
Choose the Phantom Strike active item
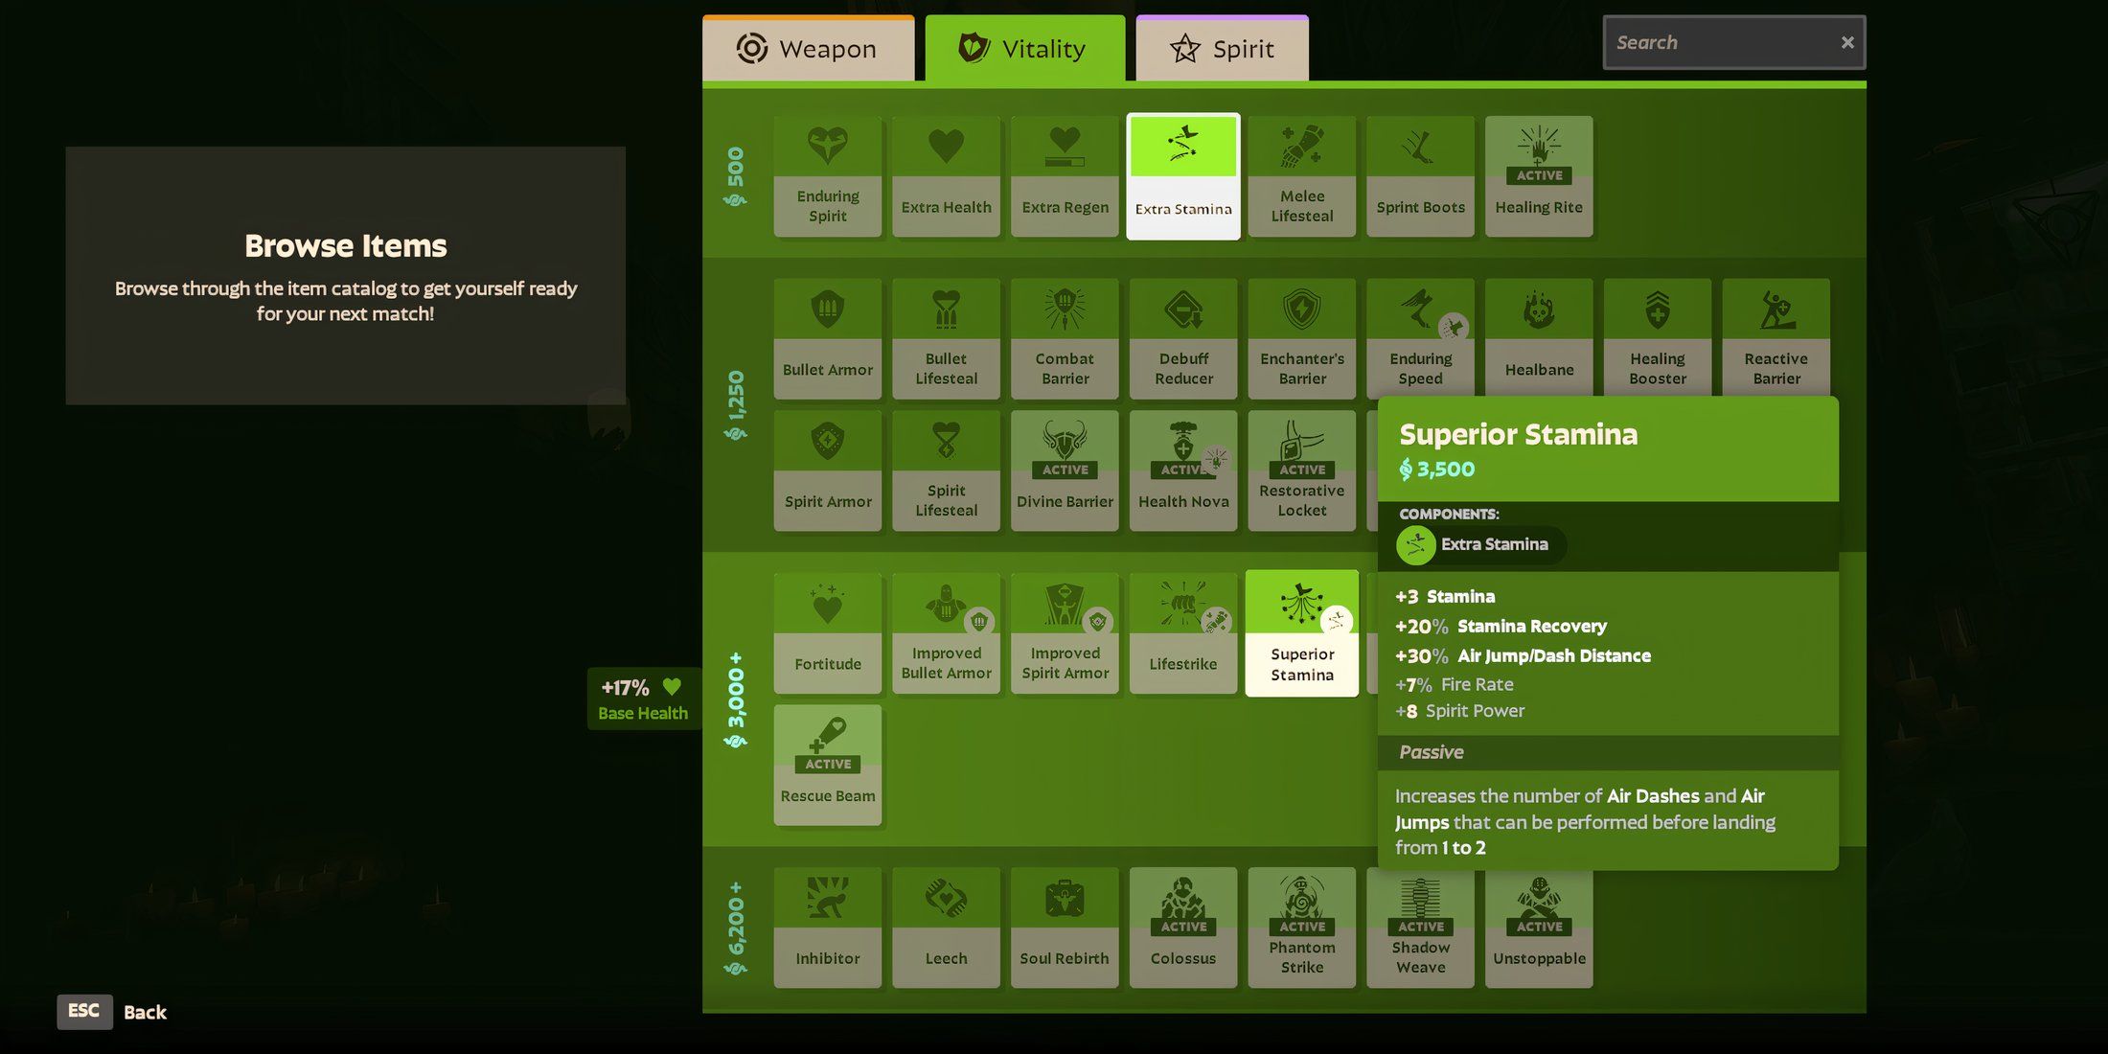(1301, 928)
